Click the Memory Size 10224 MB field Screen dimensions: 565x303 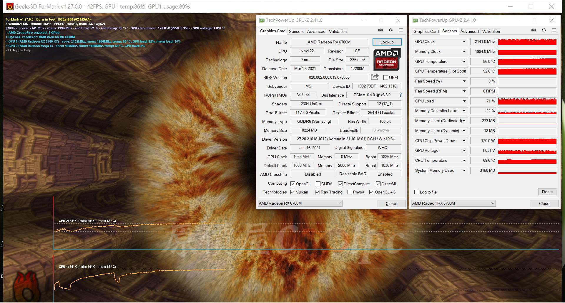click(308, 130)
